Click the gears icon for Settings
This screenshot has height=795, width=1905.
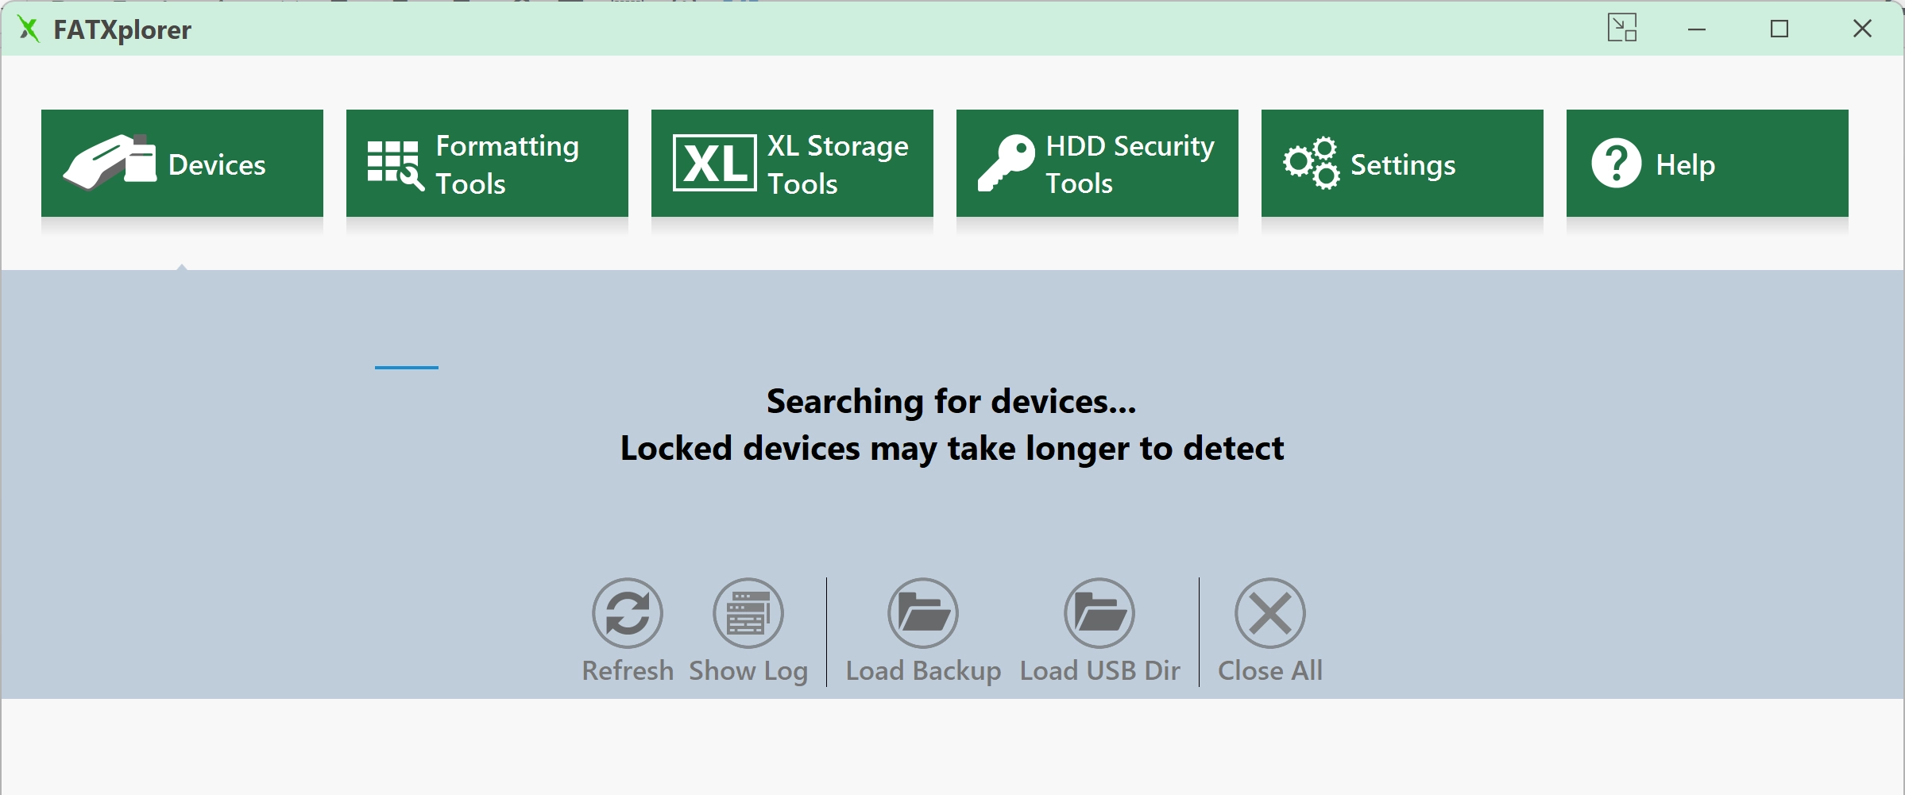pyautogui.click(x=1312, y=163)
